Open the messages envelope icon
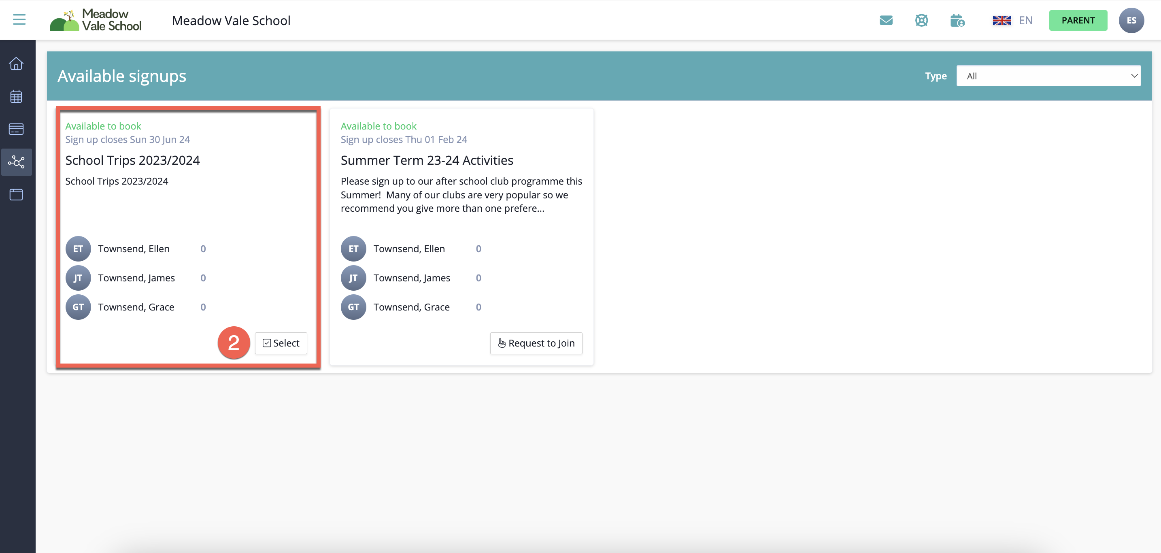Viewport: 1161px width, 553px height. (x=886, y=20)
